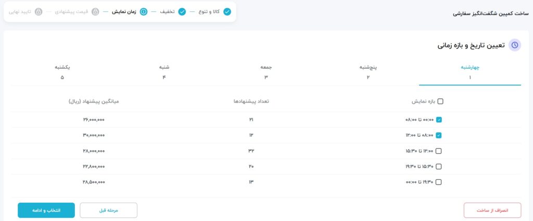Screen dimensions: 533x221
Task: Click the انصراف از ساخت button
Action: tap(492, 210)
